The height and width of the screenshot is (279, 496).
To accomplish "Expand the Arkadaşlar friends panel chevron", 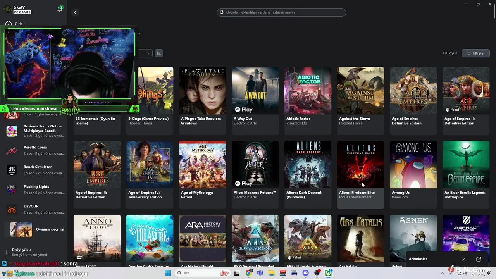I will 464,259.
